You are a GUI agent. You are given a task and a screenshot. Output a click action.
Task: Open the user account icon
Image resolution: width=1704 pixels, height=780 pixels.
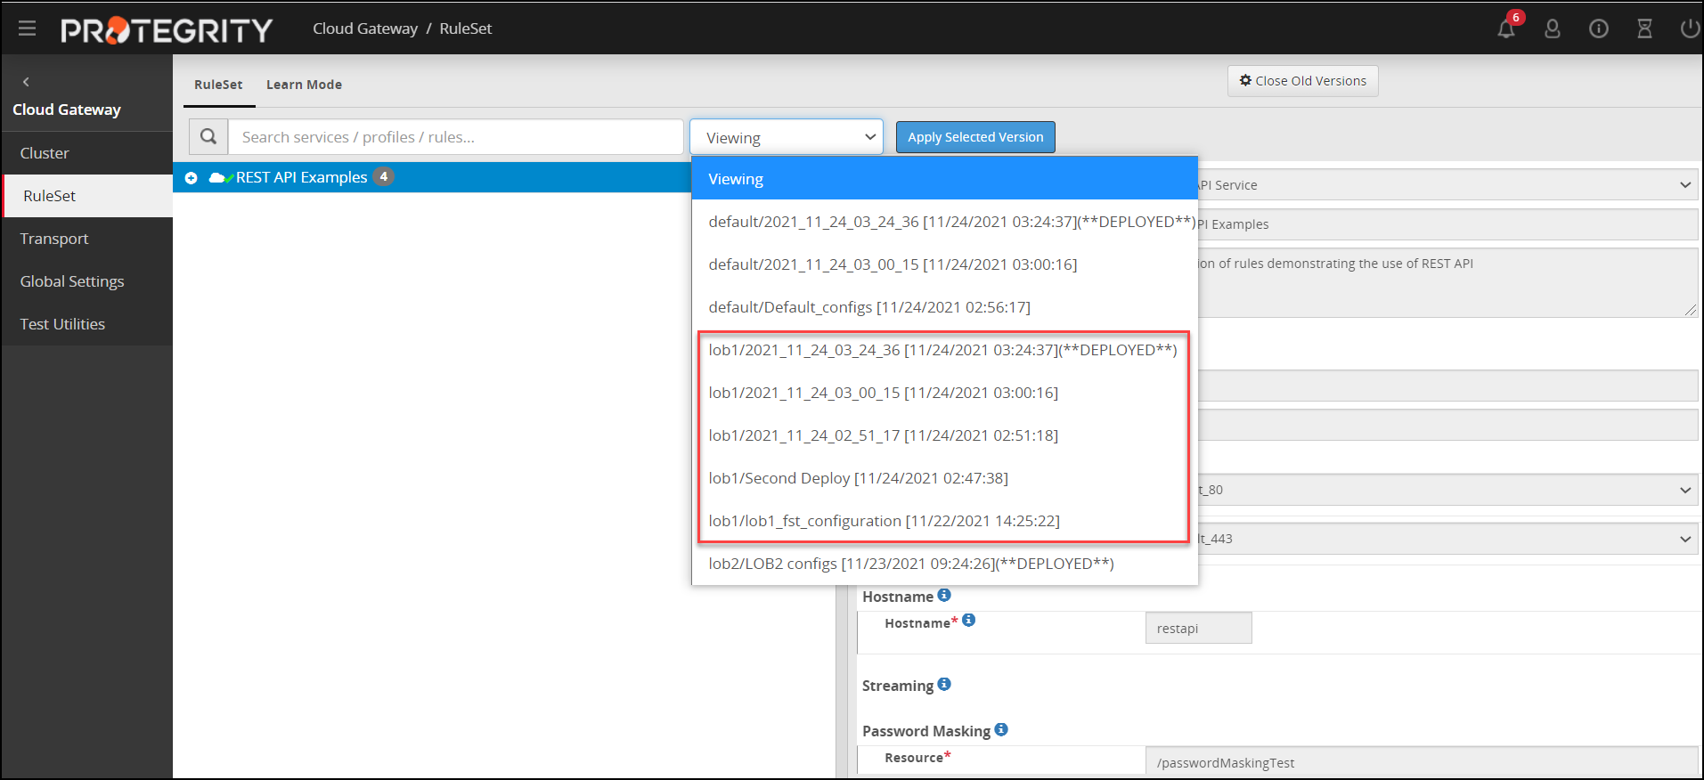click(1553, 28)
